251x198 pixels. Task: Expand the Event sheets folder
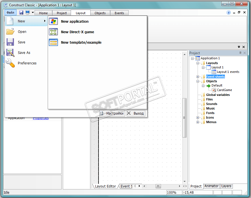click(198, 77)
